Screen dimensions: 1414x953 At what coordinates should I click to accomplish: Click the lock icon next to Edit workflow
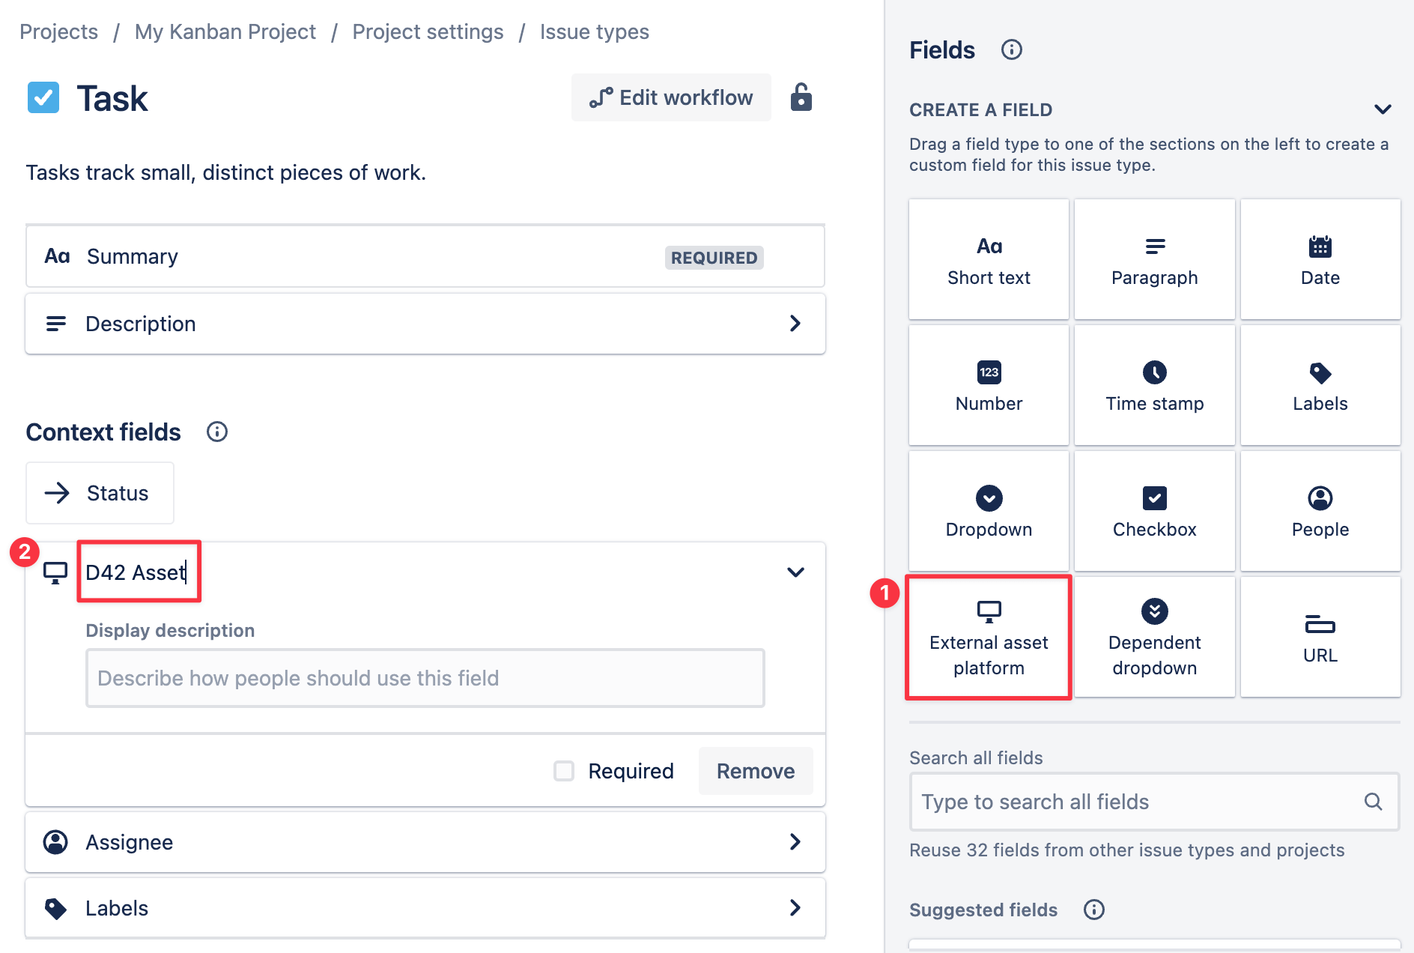coord(801,97)
